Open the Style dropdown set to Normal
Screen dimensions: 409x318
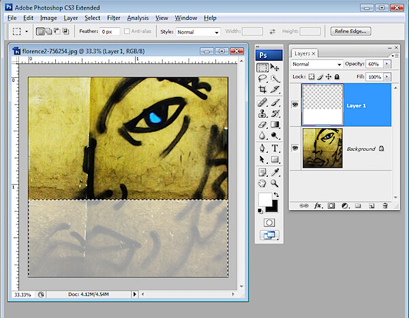point(198,32)
